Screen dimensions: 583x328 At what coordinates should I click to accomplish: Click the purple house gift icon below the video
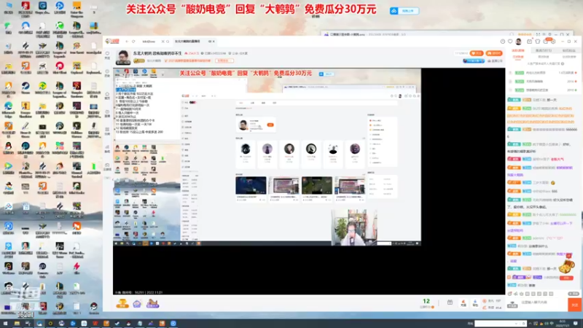point(137,304)
